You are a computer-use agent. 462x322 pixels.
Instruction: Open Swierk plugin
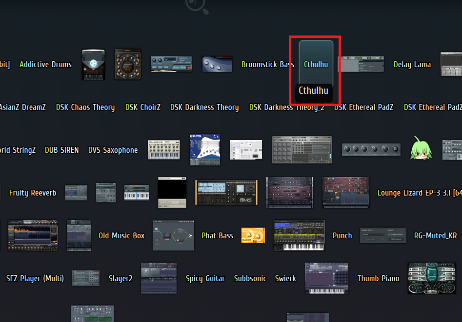[285, 278]
